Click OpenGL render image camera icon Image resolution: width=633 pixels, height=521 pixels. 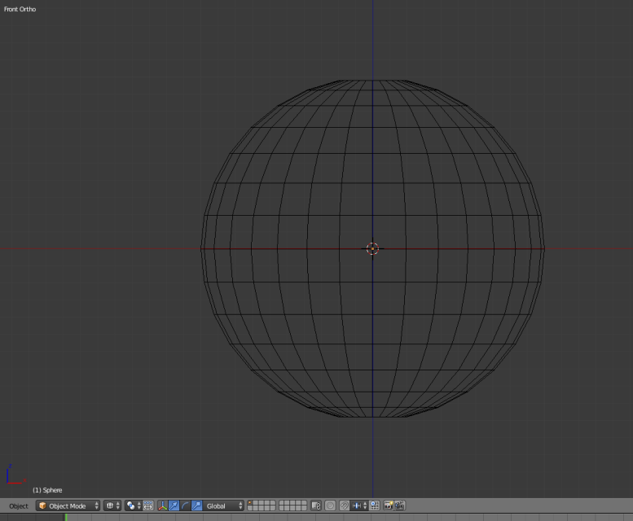pyautogui.click(x=389, y=506)
